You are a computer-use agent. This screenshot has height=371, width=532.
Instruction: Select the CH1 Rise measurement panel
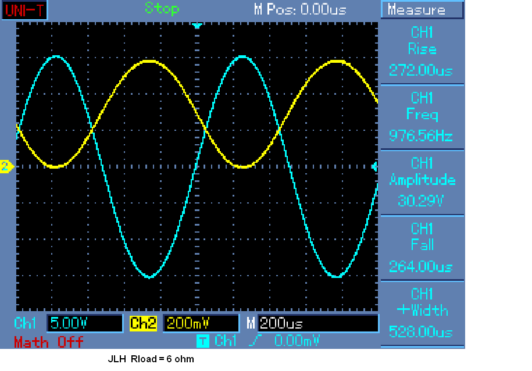click(x=422, y=51)
